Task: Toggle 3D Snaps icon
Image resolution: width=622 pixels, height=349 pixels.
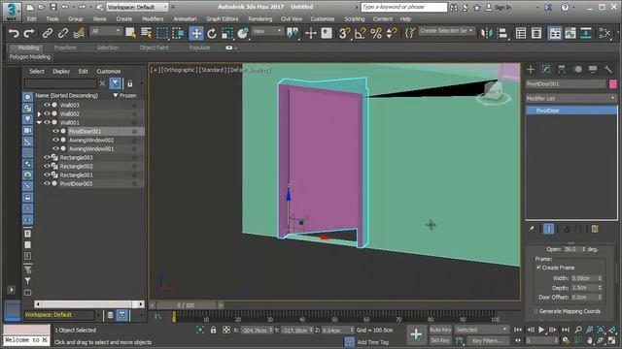Action: (344, 33)
